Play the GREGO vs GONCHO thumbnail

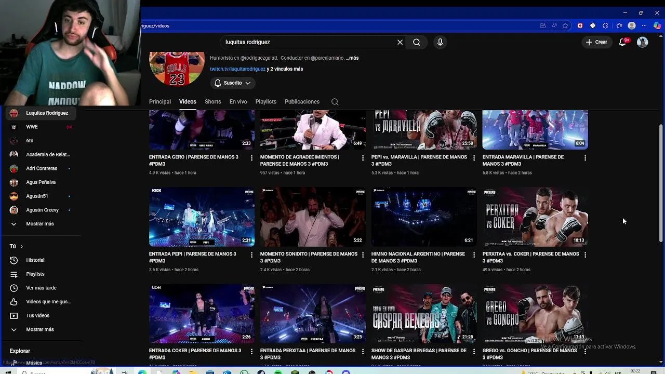coord(535,314)
